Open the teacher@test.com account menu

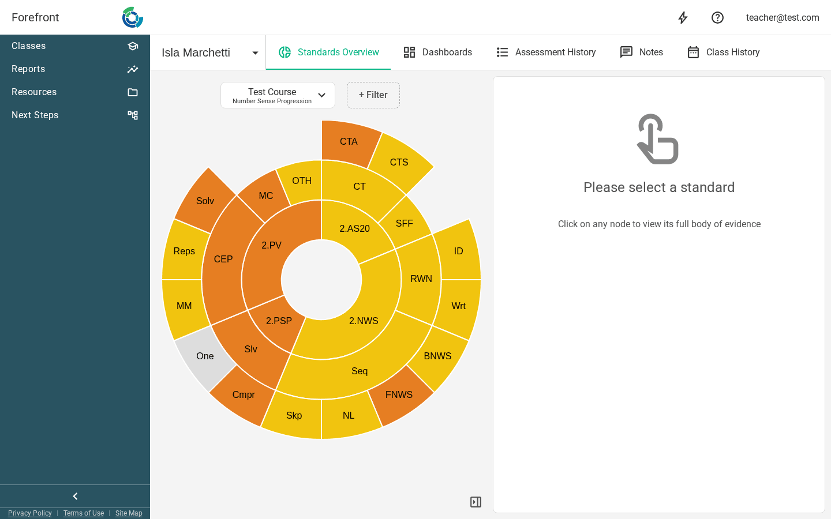(783, 18)
